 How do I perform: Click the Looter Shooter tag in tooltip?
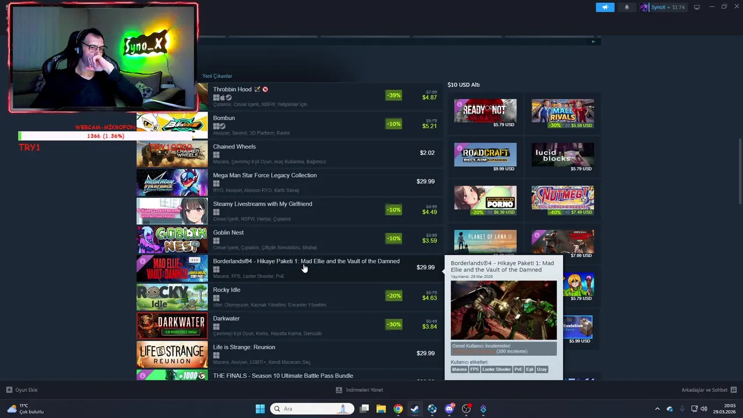tap(496, 369)
